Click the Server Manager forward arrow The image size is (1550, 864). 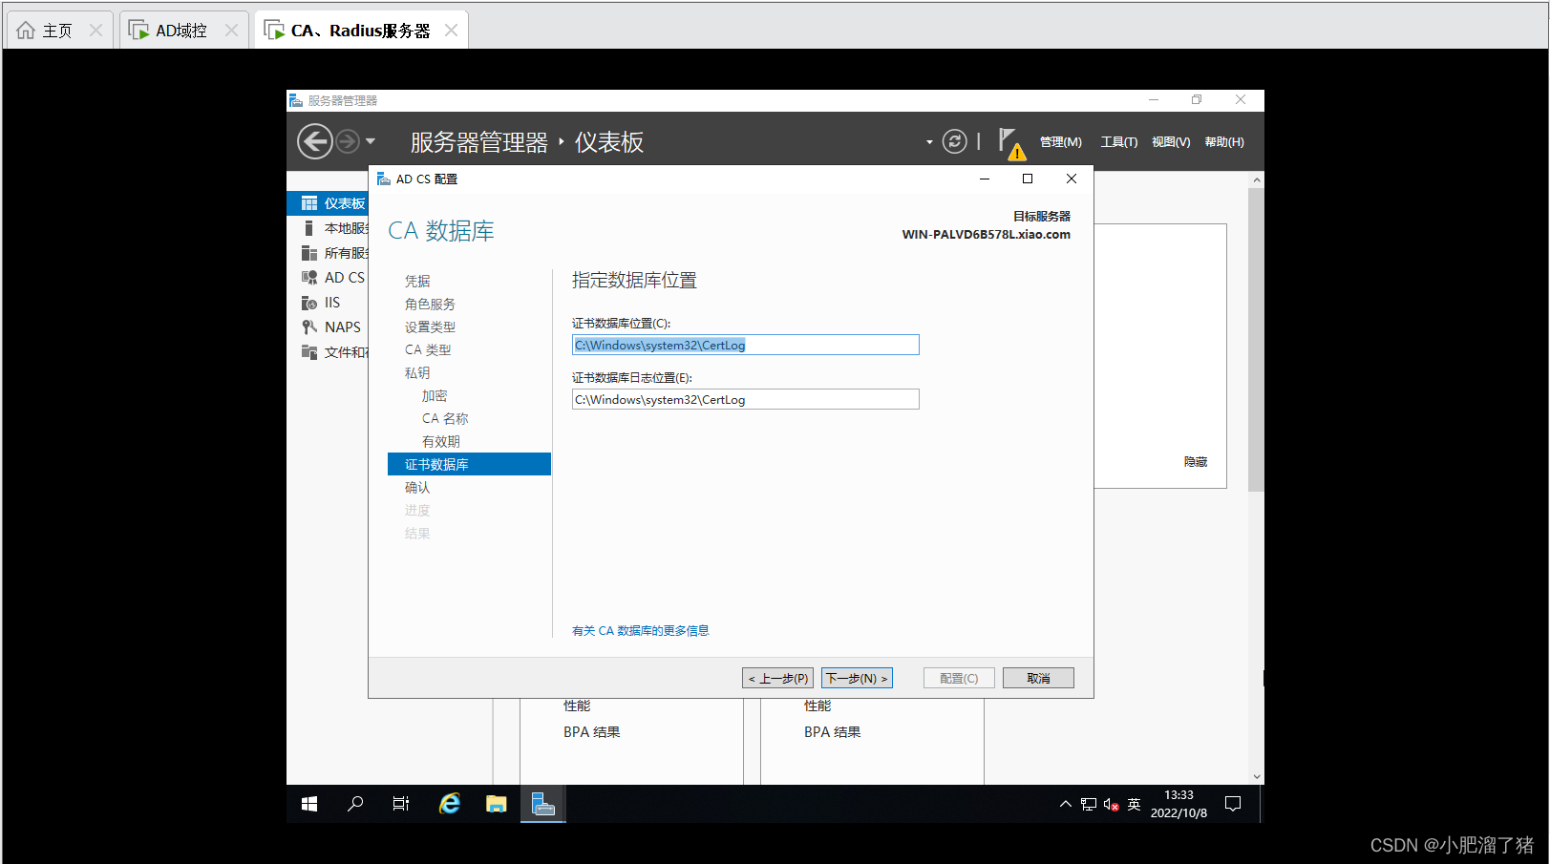348,141
